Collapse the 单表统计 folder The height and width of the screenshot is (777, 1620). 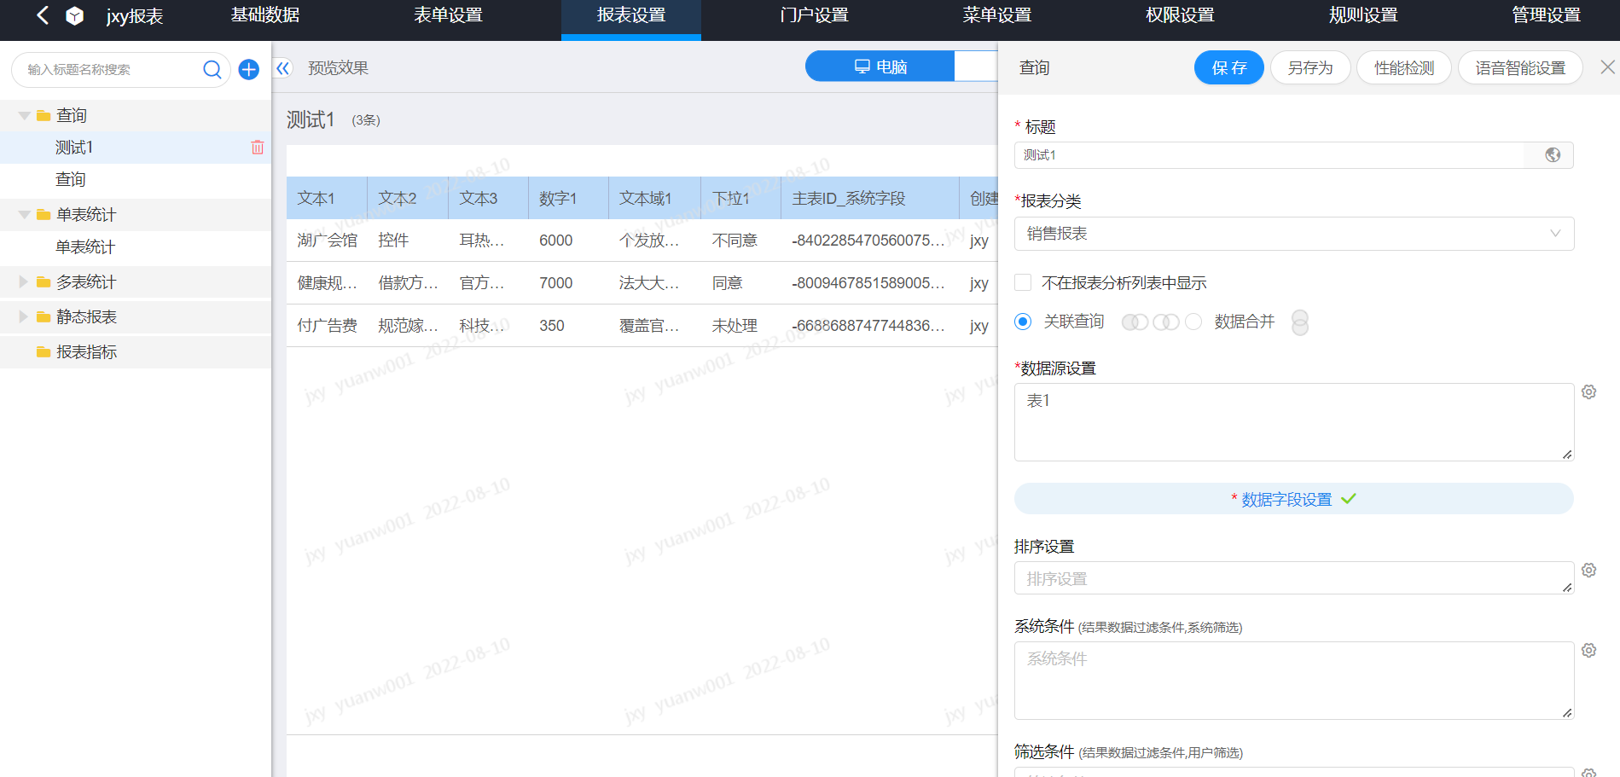24,215
